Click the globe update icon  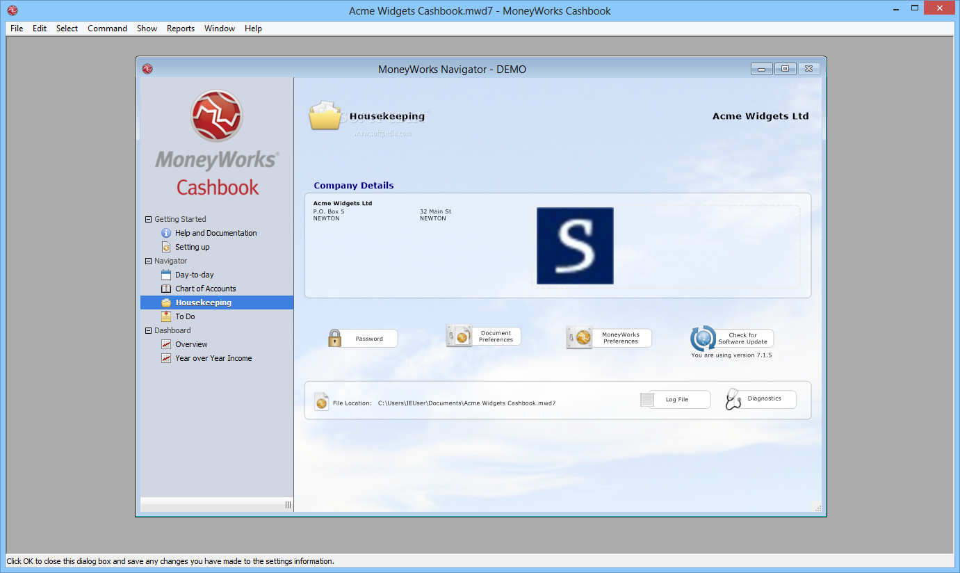tap(703, 338)
